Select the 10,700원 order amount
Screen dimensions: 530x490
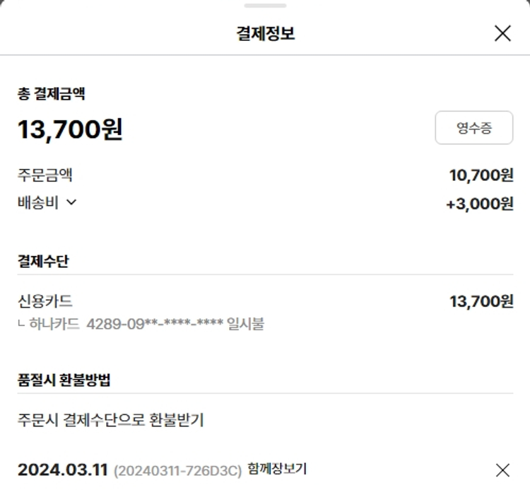[x=481, y=175]
